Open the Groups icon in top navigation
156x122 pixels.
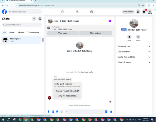(x=92, y=12)
